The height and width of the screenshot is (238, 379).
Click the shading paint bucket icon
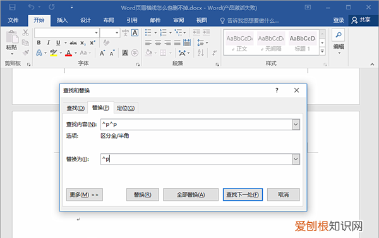(148, 53)
